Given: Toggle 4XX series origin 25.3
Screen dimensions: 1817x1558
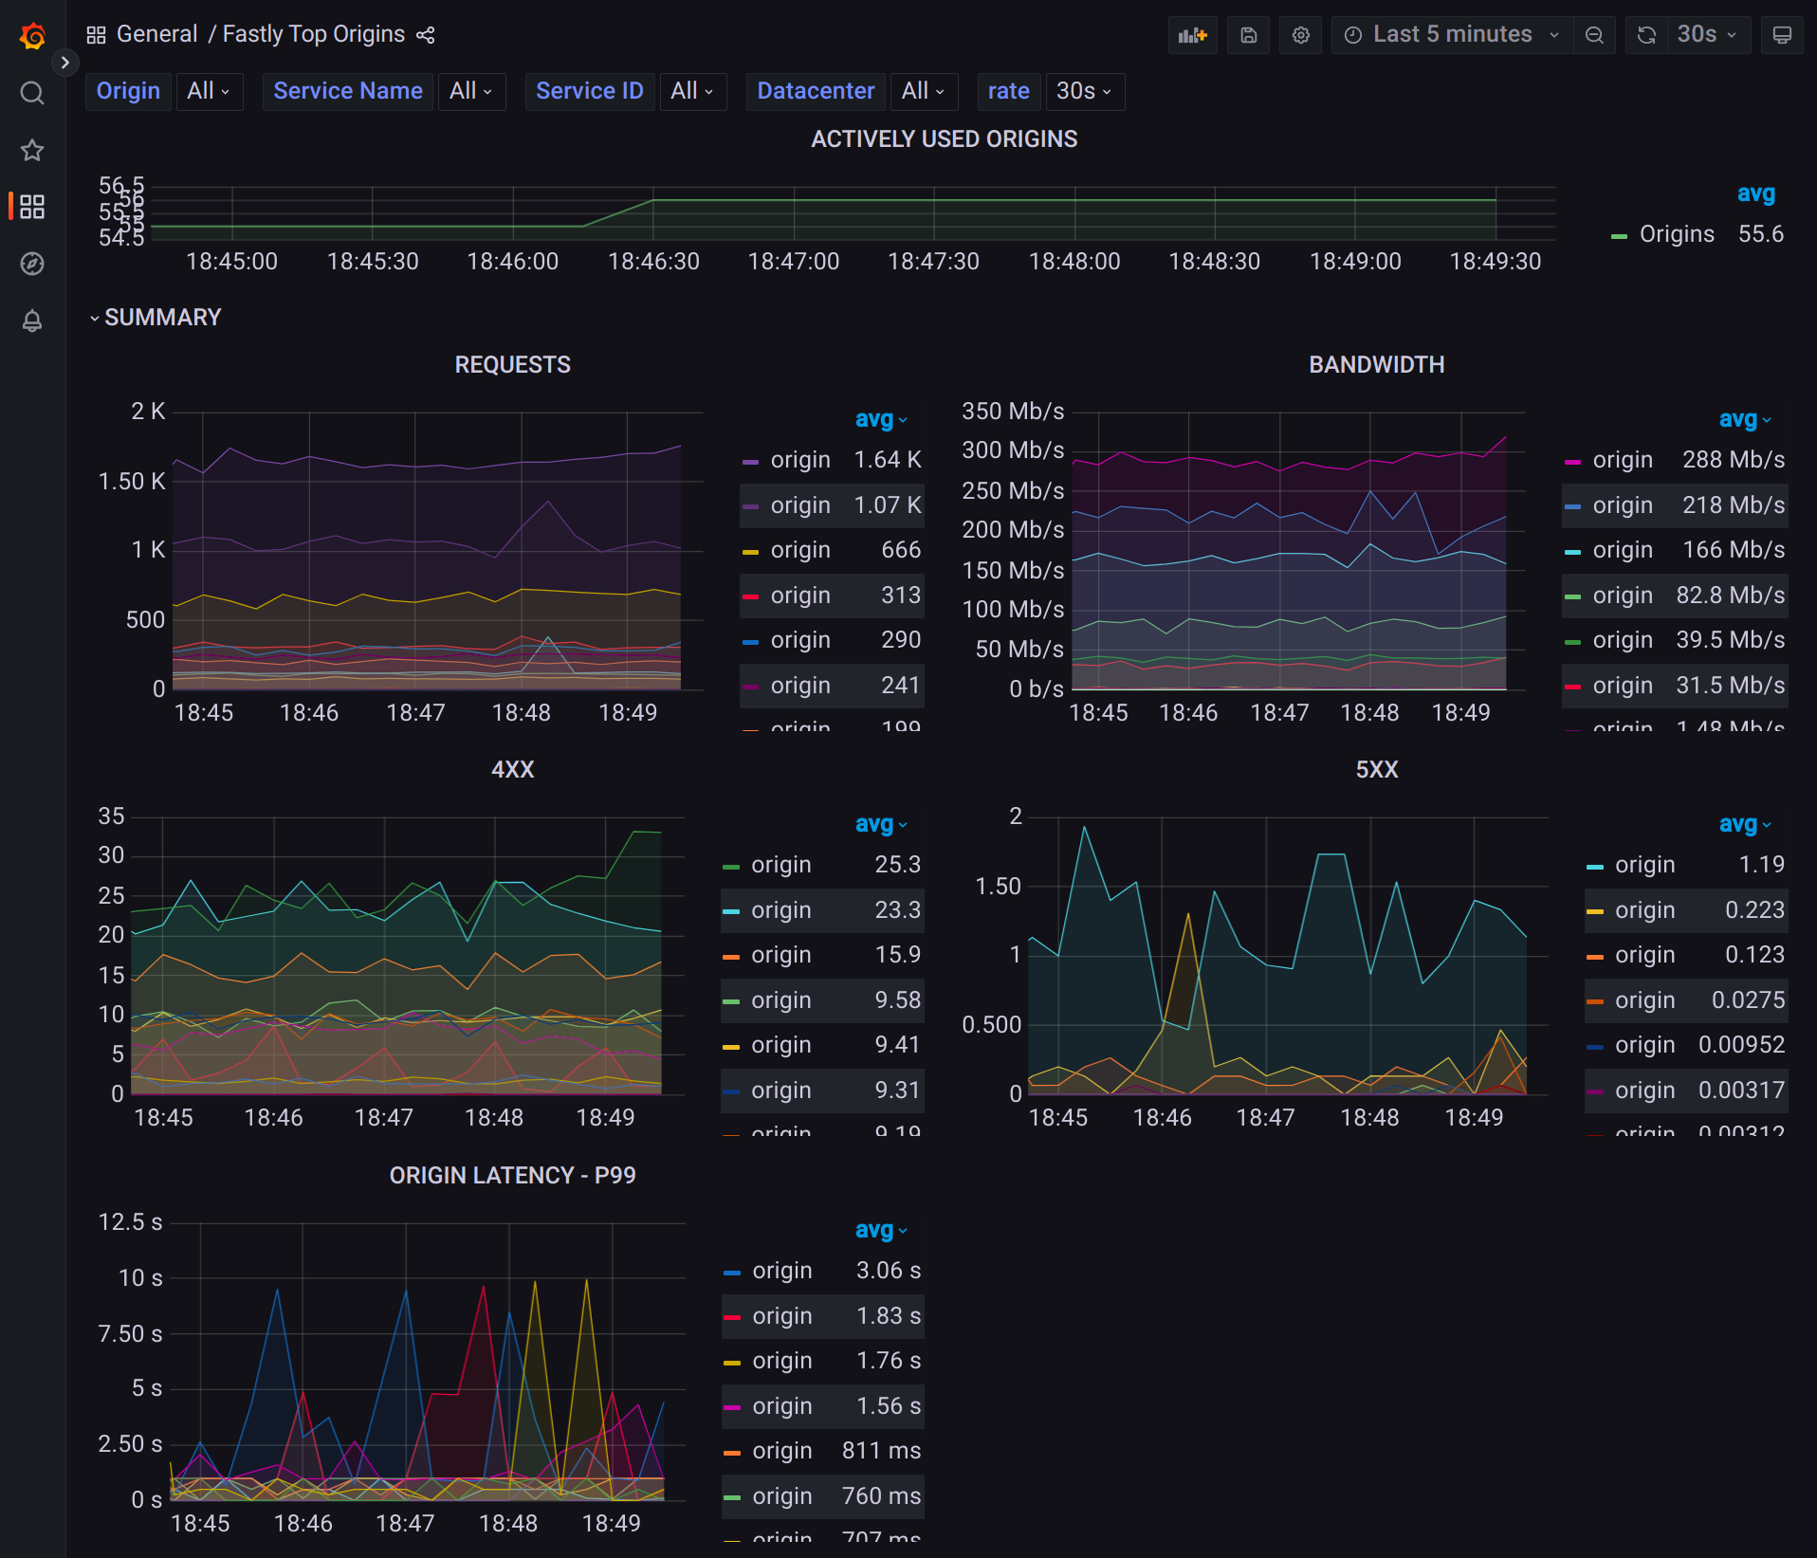Looking at the screenshot, I should (780, 865).
